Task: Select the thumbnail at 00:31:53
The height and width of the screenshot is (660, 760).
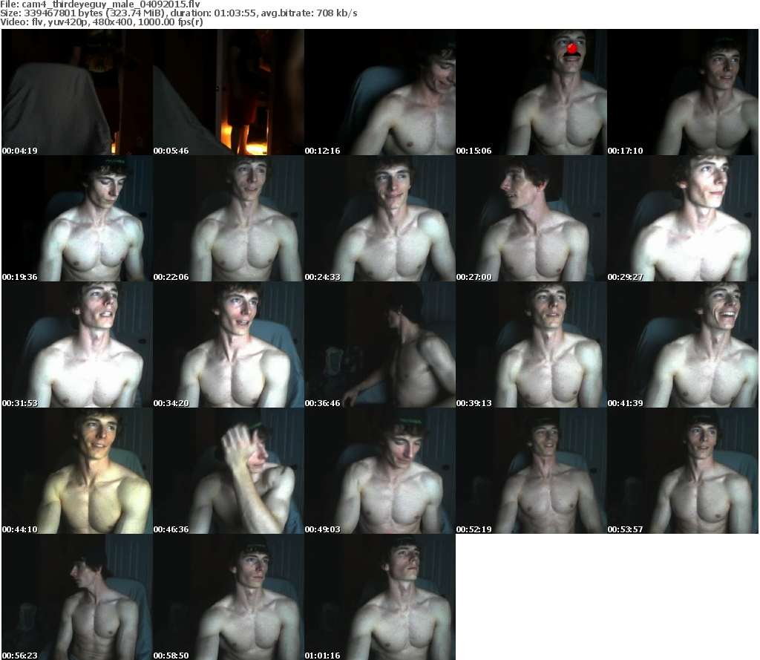Action: pos(77,344)
